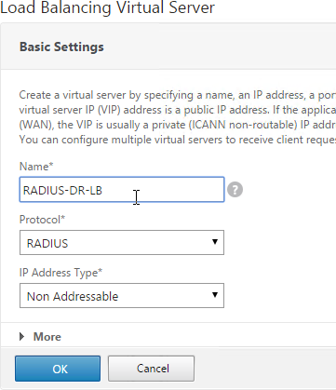Screen dimensions: 336x390
Task: Open the IP Address Type dropdown
Action: point(122,295)
